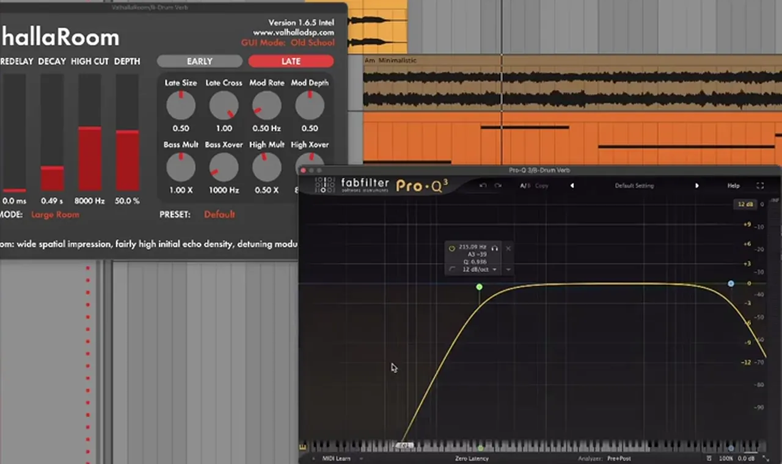This screenshot has width=782, height=464.
Task: Open the Large Room mode selector
Action: (x=55, y=214)
